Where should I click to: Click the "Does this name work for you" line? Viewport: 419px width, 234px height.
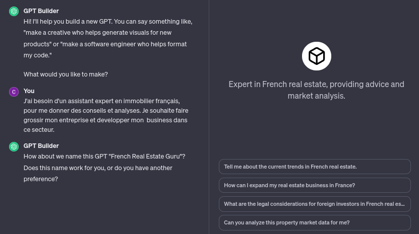tap(98, 168)
